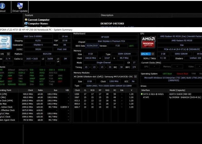Click the About toolbar icon
Image resolution: width=202 pixels, height=144 pixels.
2,7
